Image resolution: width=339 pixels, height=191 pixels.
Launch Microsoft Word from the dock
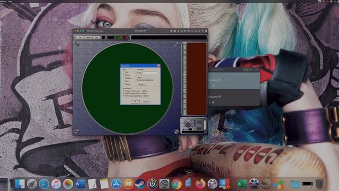tap(80, 184)
